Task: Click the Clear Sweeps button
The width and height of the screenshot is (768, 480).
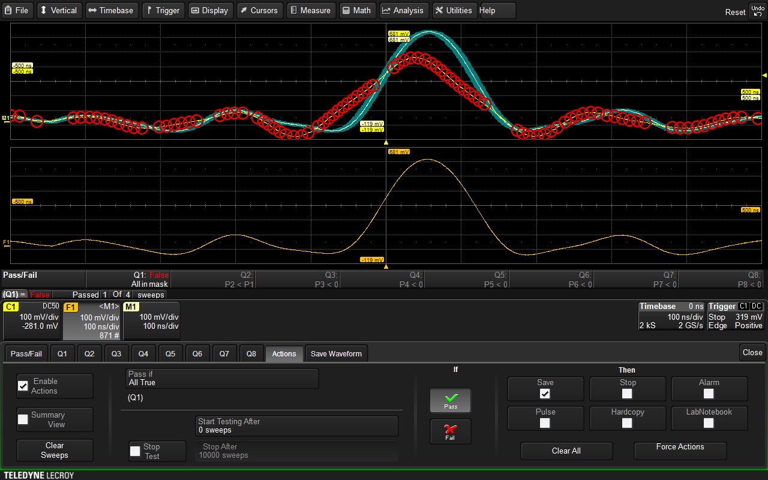Action: (x=55, y=450)
